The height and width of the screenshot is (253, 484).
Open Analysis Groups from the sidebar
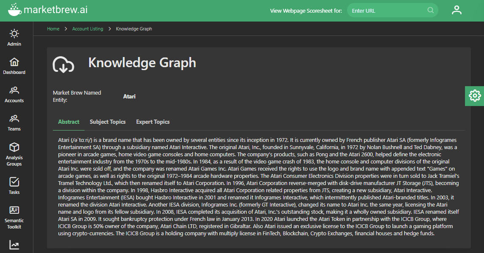coord(14,154)
